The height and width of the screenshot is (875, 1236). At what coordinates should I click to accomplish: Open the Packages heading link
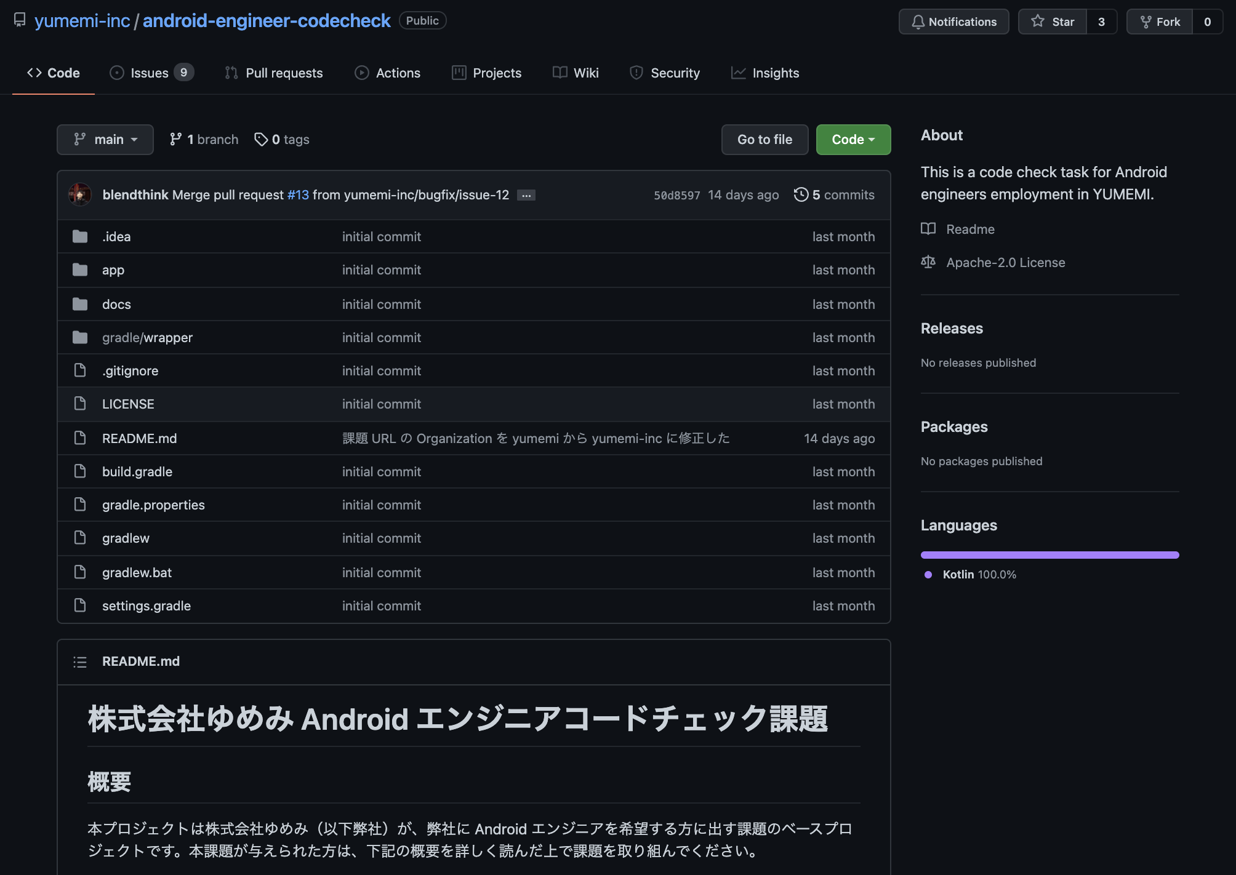[954, 427]
